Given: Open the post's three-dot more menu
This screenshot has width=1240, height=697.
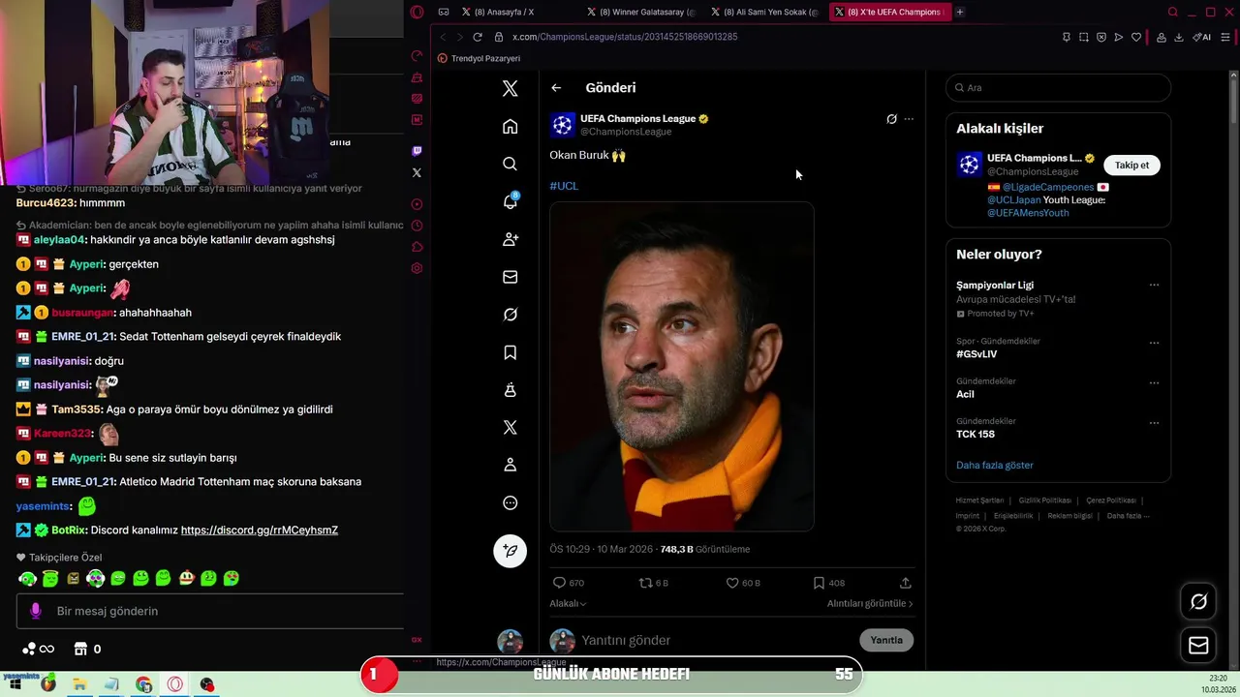Looking at the screenshot, I should tap(908, 119).
